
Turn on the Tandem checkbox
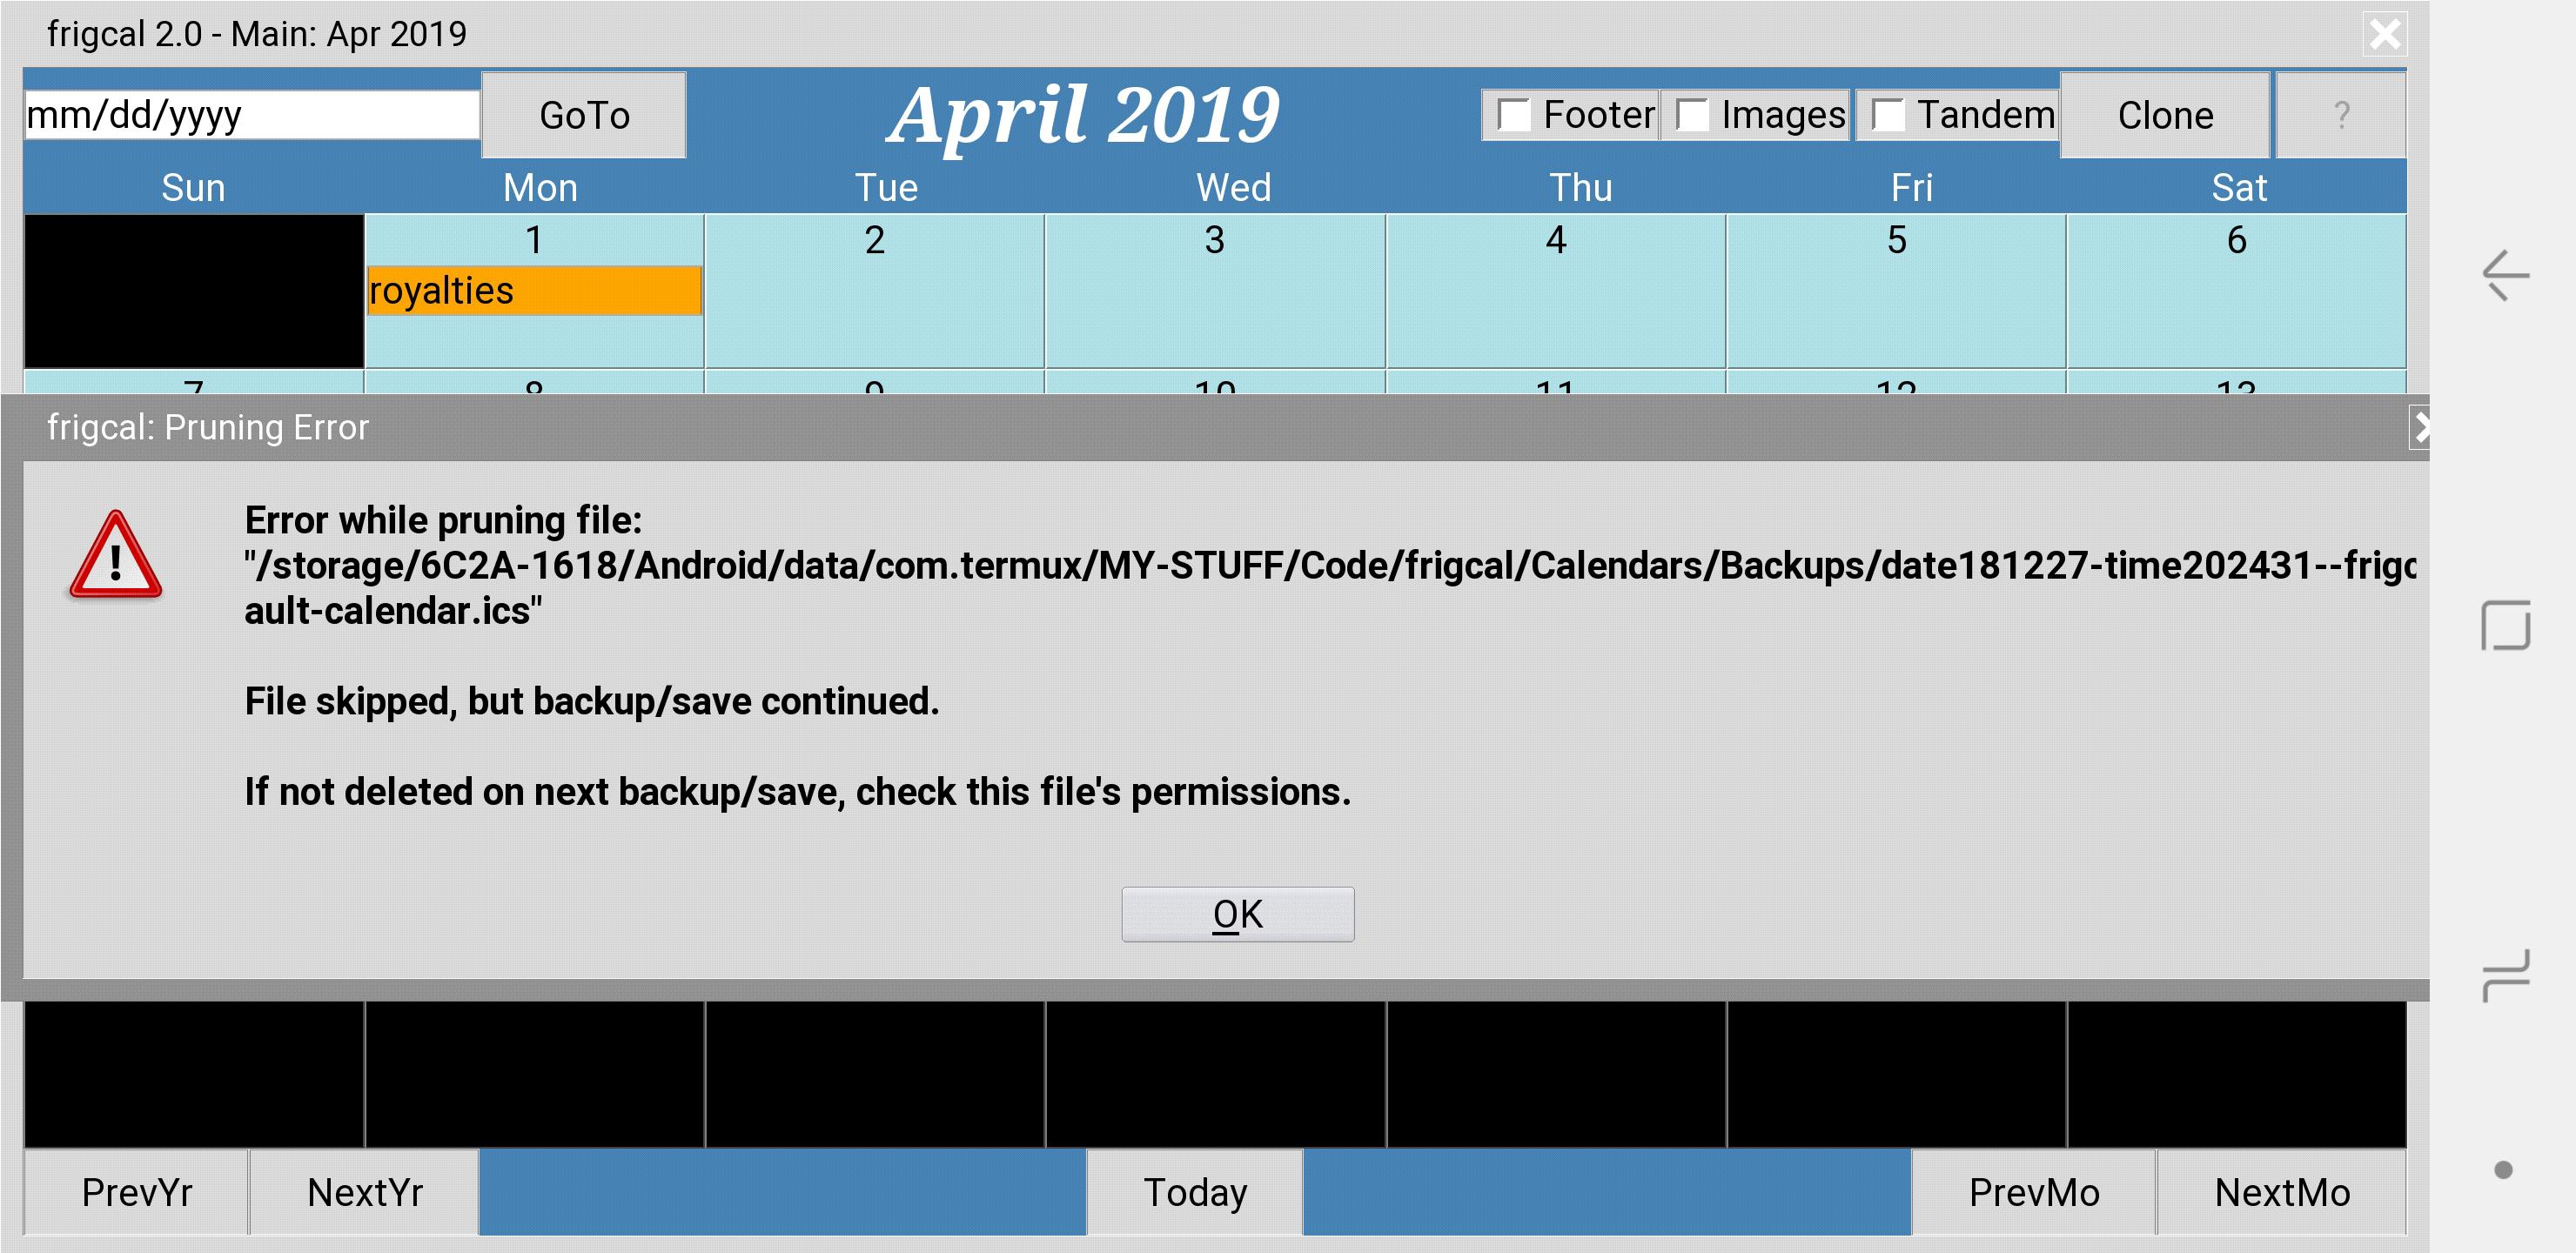1888,115
